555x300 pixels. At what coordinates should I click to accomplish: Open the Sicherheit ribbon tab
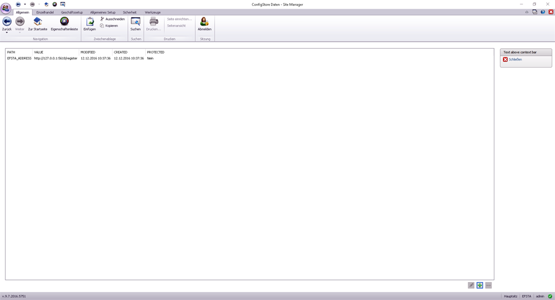tap(130, 12)
